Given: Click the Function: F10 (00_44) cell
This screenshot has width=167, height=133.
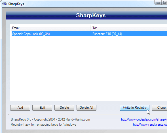Looking at the screenshot, I should 107,34.
